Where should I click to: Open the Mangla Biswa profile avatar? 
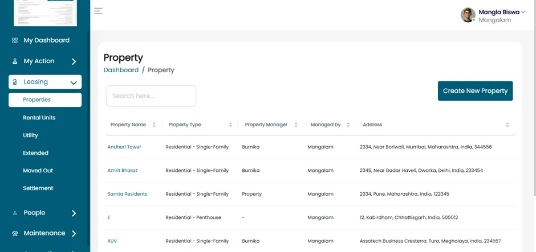tap(468, 15)
